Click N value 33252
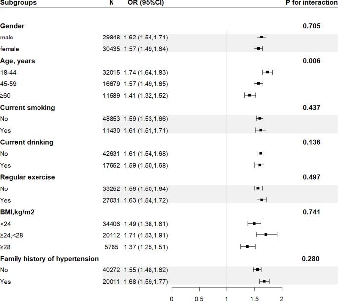338x301 pixels. (x=111, y=189)
